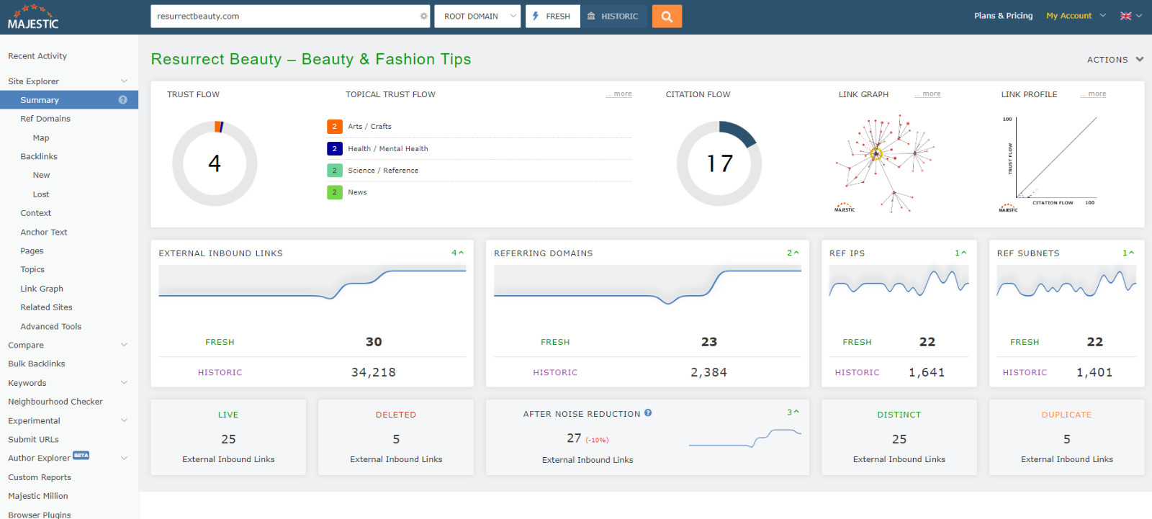Open New backlinks page
1152x519 pixels.
pos(41,175)
